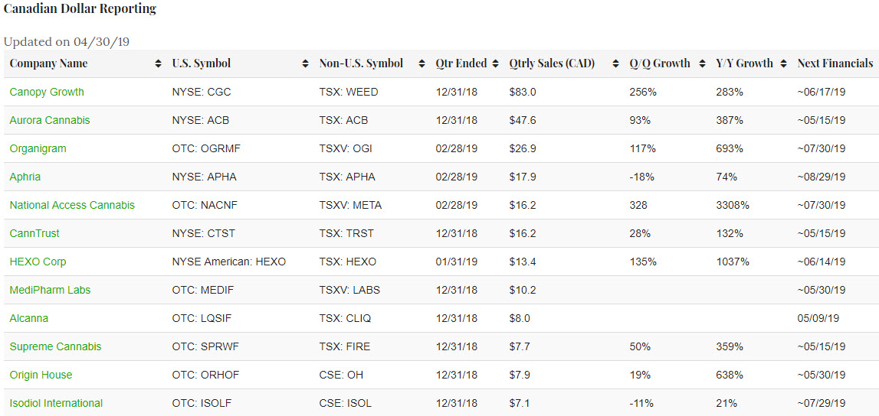
Task: Select National Access Cannabis link
Action: click(x=72, y=205)
